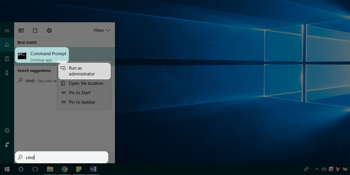Select Open file location
The height and width of the screenshot is (175, 350).
pos(86,83)
